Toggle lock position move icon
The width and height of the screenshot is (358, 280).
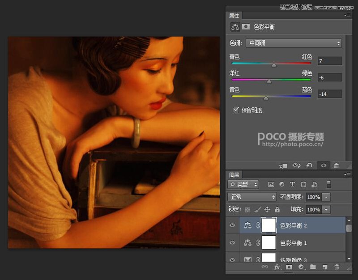267,209
